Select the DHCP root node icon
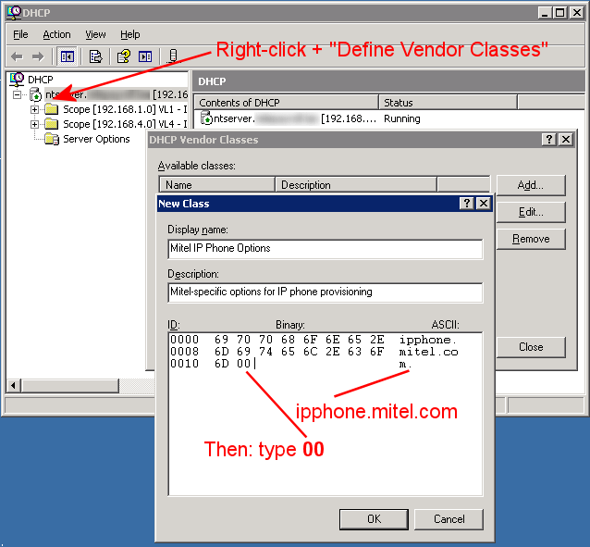The height and width of the screenshot is (547, 590). point(17,80)
